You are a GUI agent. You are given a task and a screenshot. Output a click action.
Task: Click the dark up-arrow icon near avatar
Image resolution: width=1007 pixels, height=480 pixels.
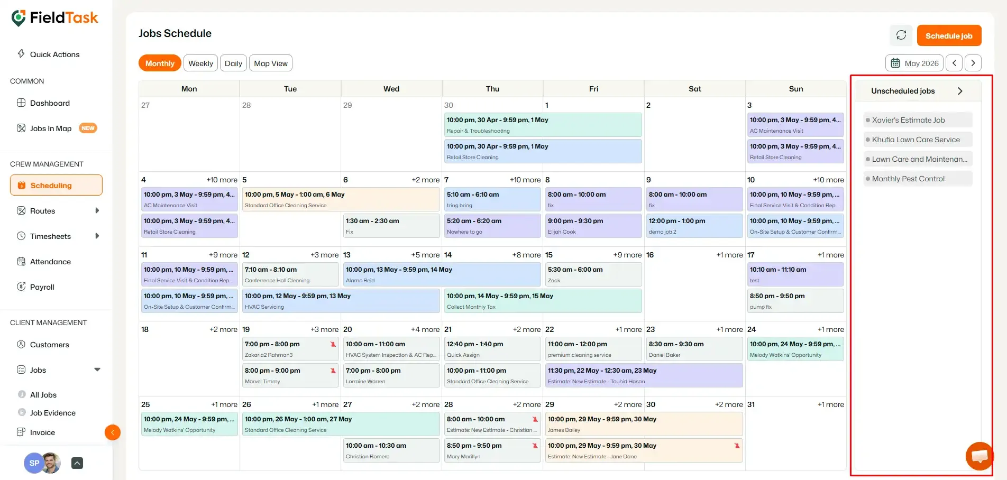coord(77,463)
